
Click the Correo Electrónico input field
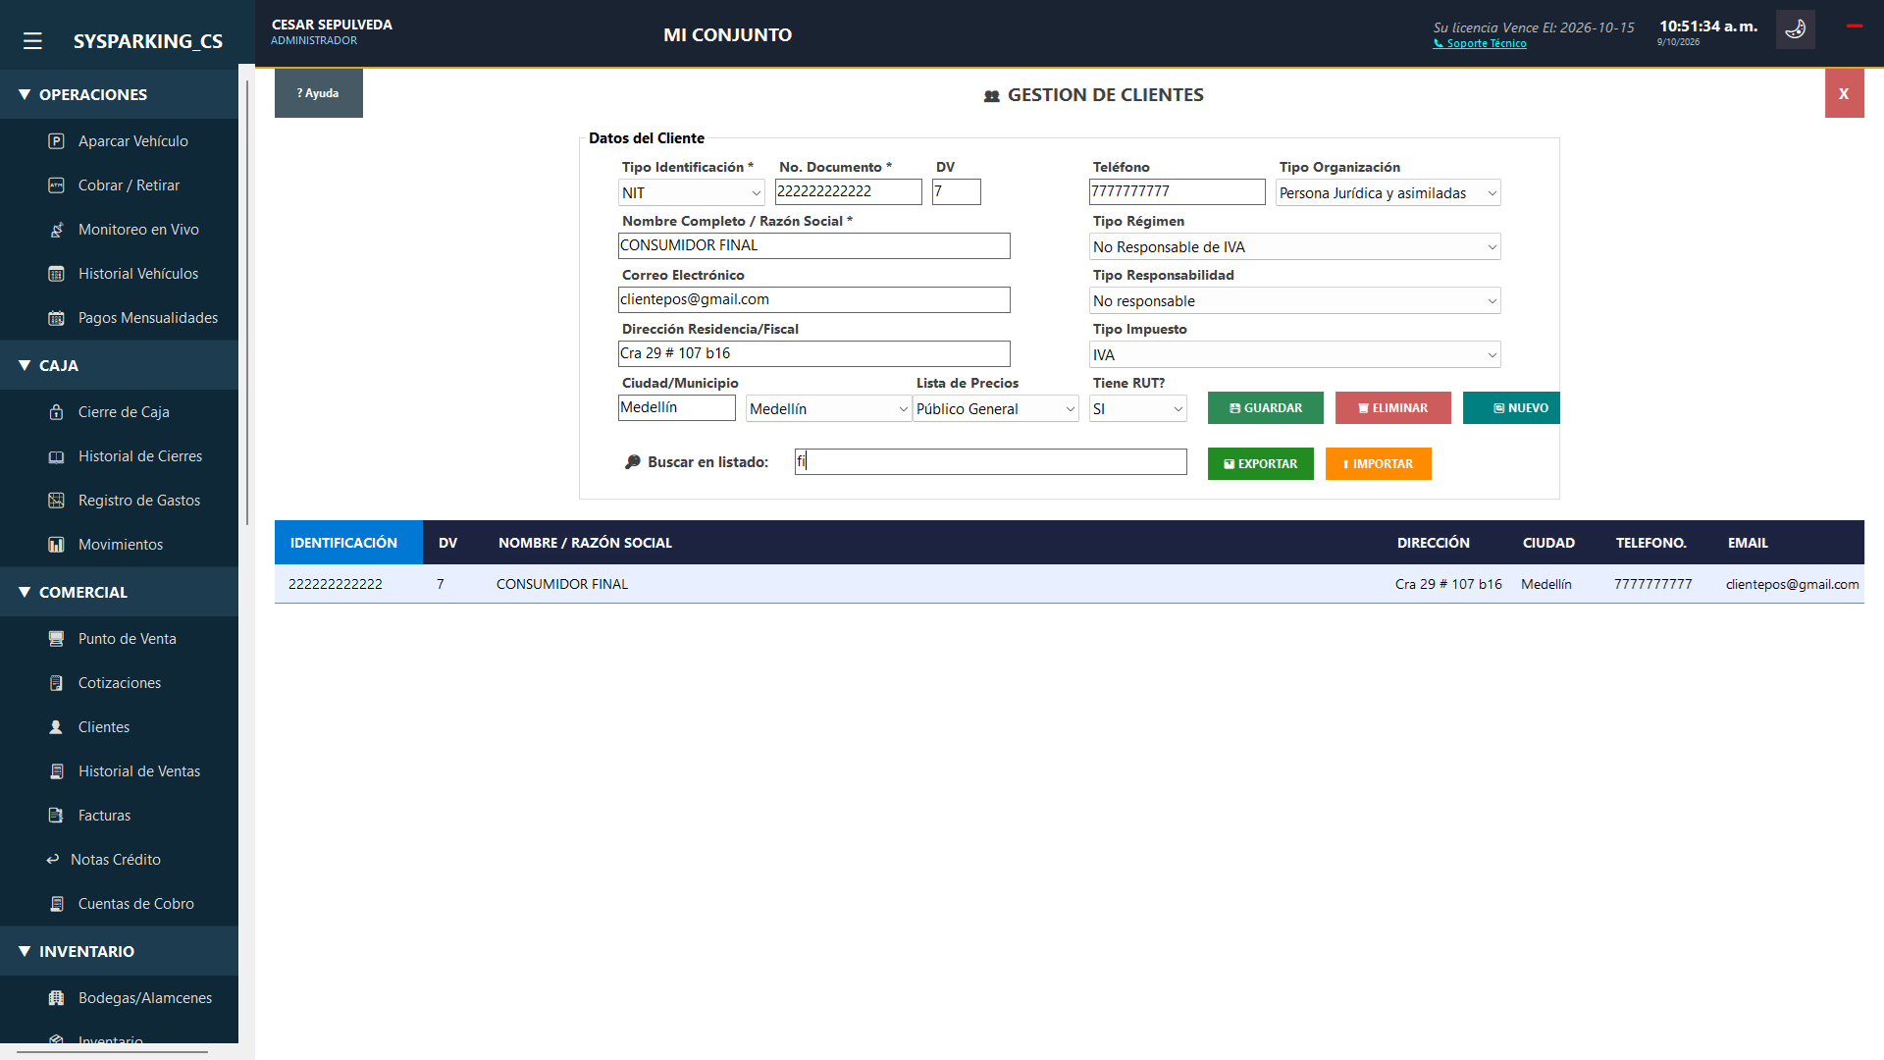click(813, 300)
